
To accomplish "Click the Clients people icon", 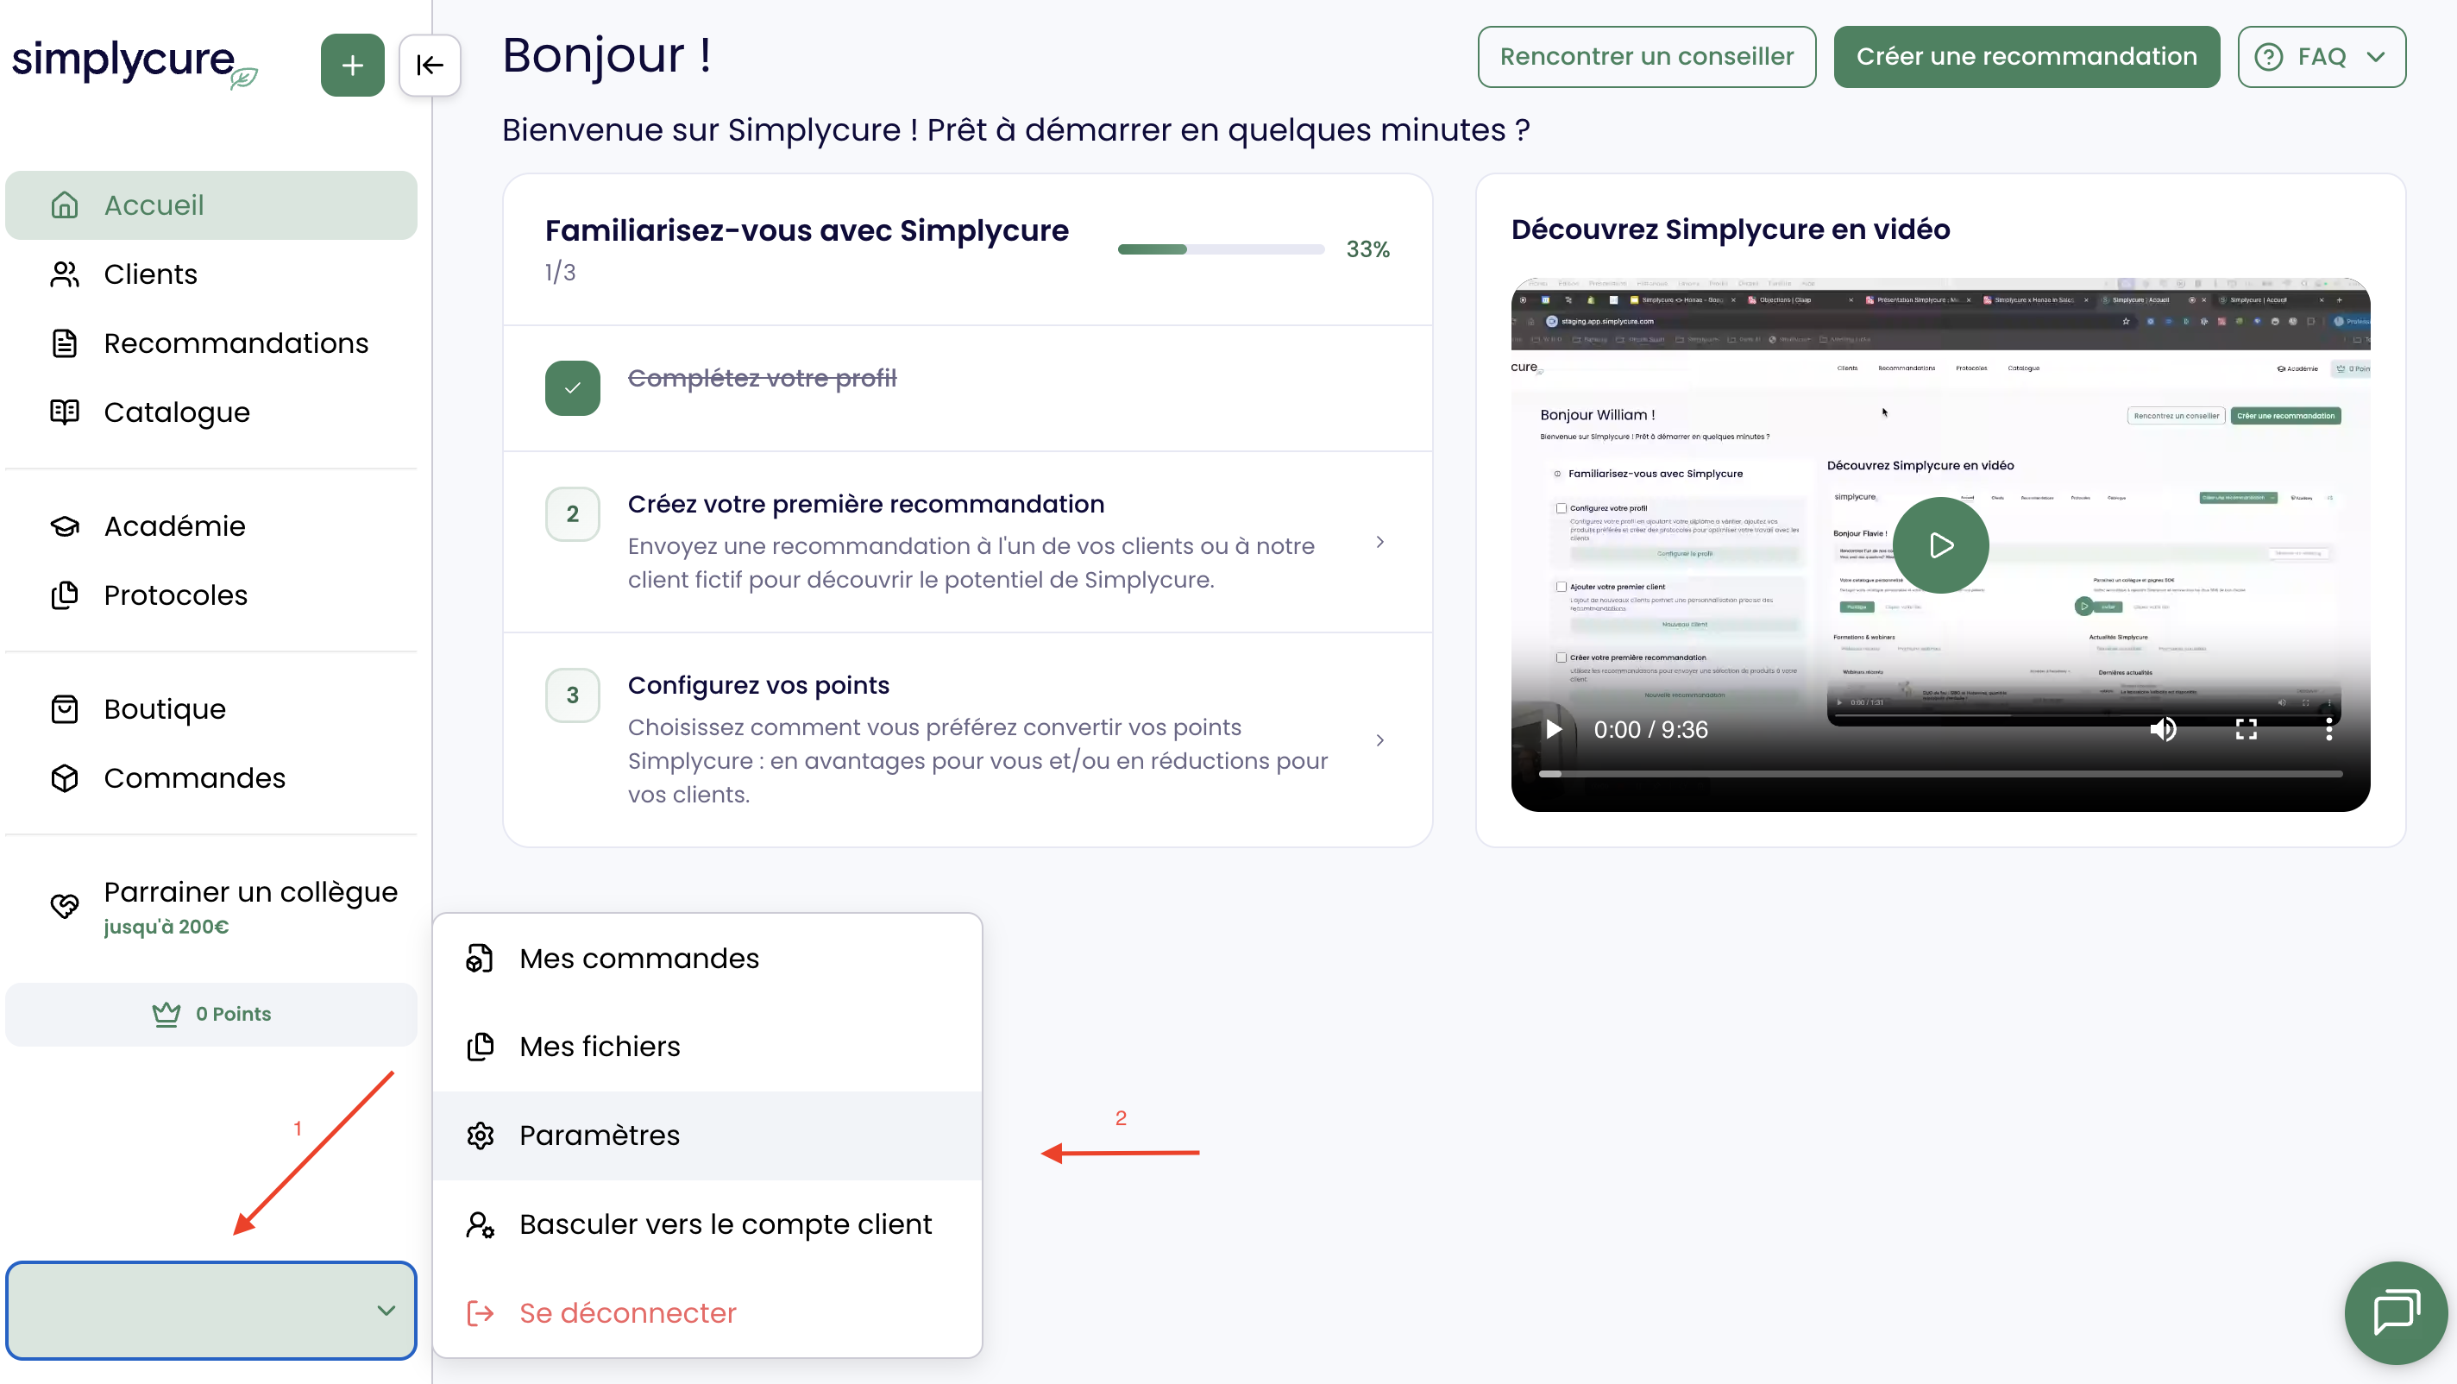I will tap(64, 274).
